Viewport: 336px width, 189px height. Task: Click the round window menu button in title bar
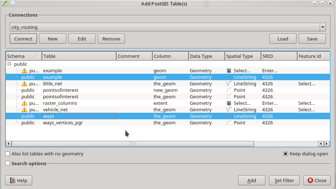(13, 4)
